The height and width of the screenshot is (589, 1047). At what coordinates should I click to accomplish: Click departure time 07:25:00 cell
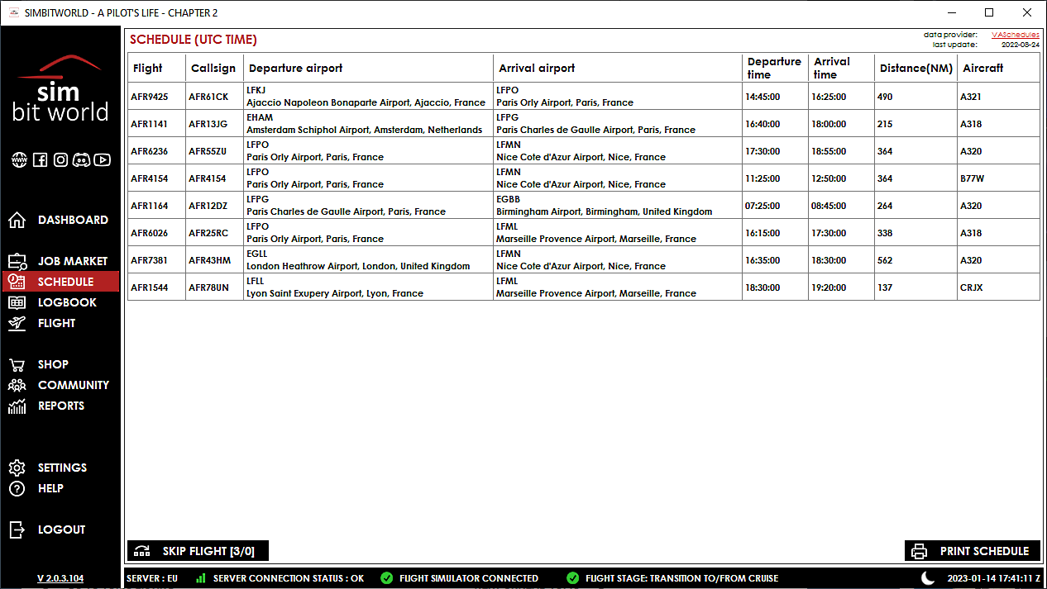[x=775, y=206]
